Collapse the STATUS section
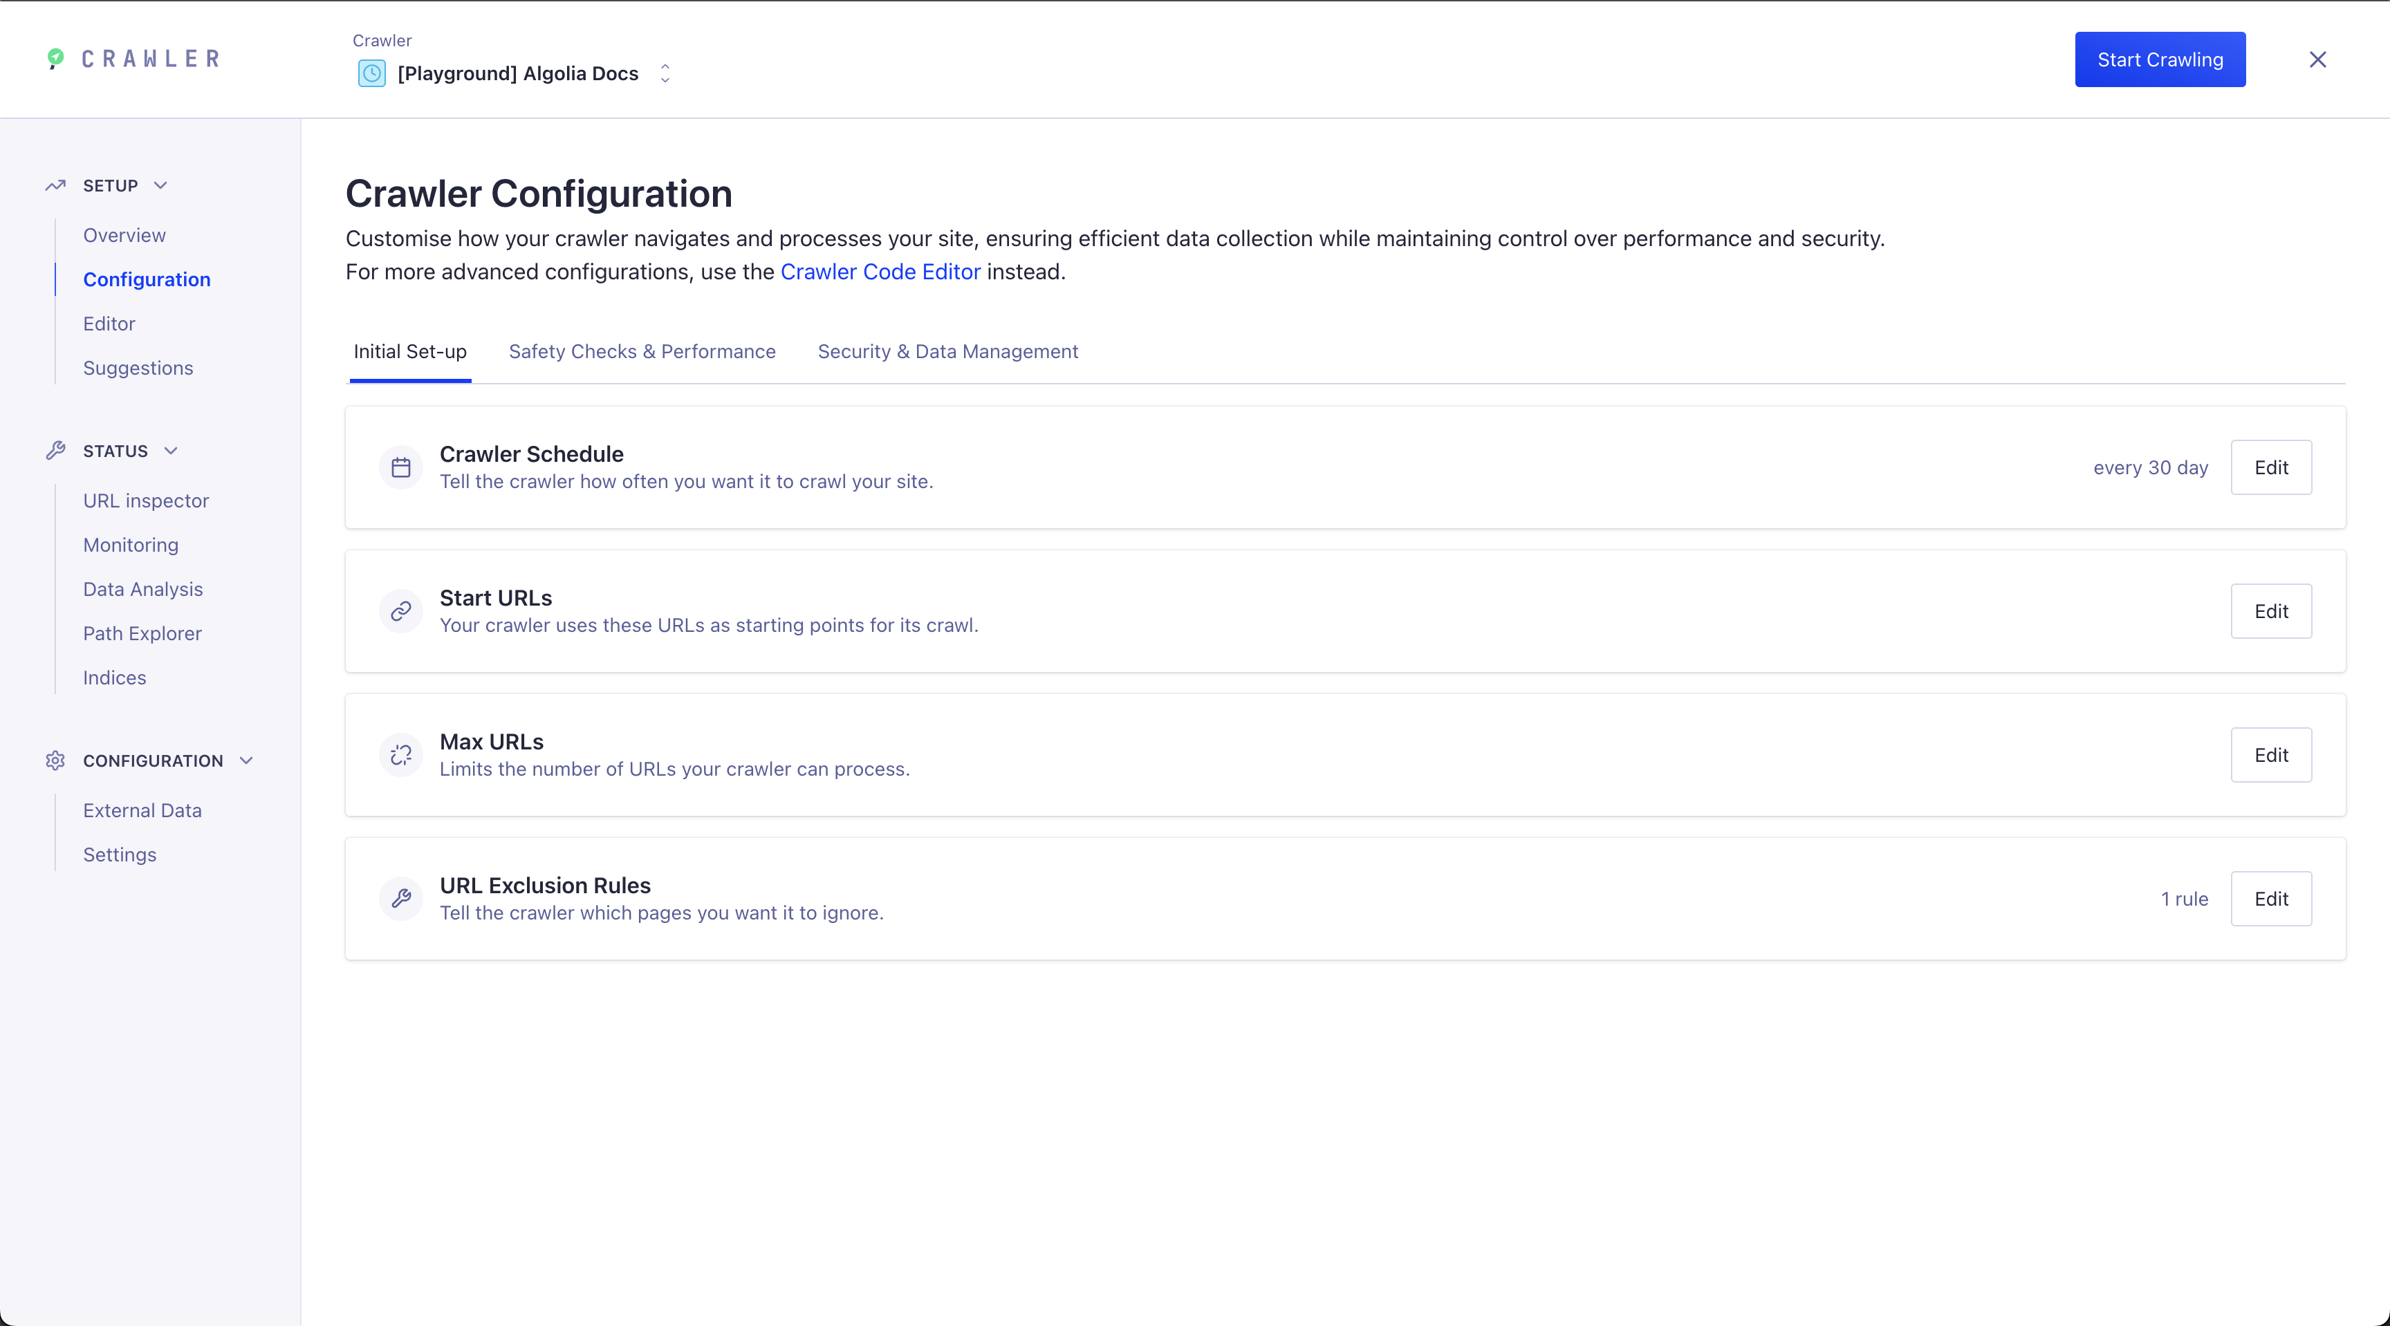The width and height of the screenshot is (2390, 1326). [x=171, y=451]
